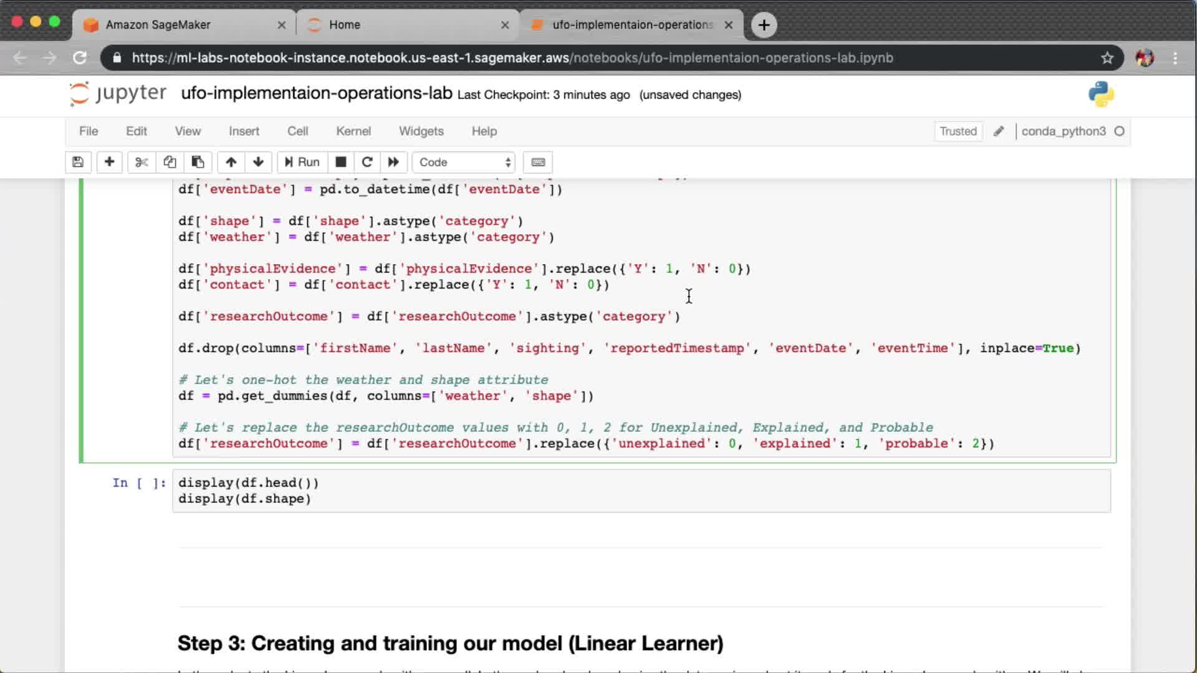
Task: Cut the selected cells with the scissors icon
Action: (x=142, y=162)
